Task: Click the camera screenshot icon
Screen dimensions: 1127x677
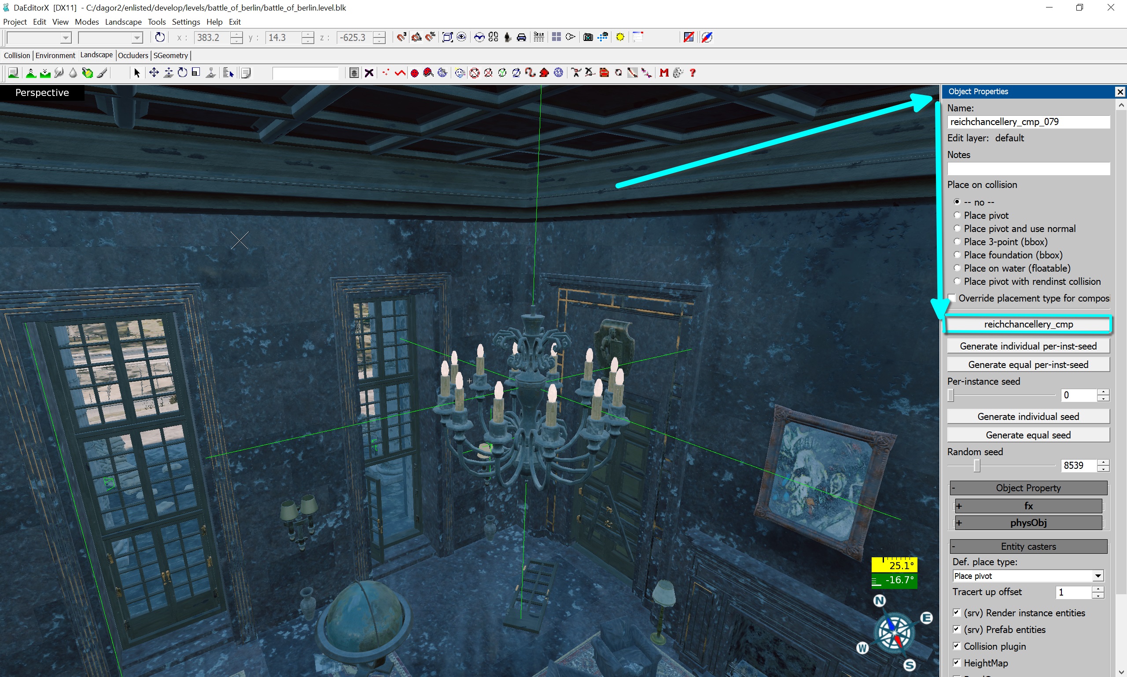Action: coord(588,37)
